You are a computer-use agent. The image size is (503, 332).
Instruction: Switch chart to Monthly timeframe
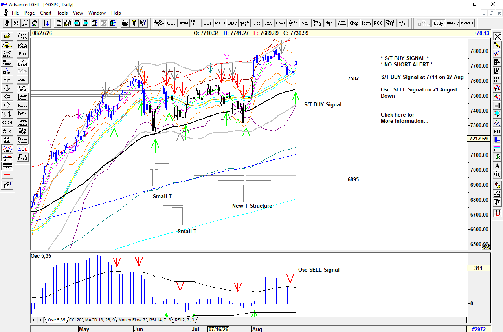(467, 23)
